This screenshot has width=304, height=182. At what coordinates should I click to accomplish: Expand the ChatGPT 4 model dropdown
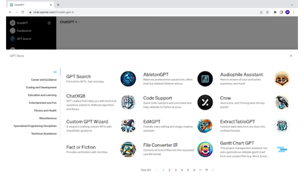[x=70, y=22]
